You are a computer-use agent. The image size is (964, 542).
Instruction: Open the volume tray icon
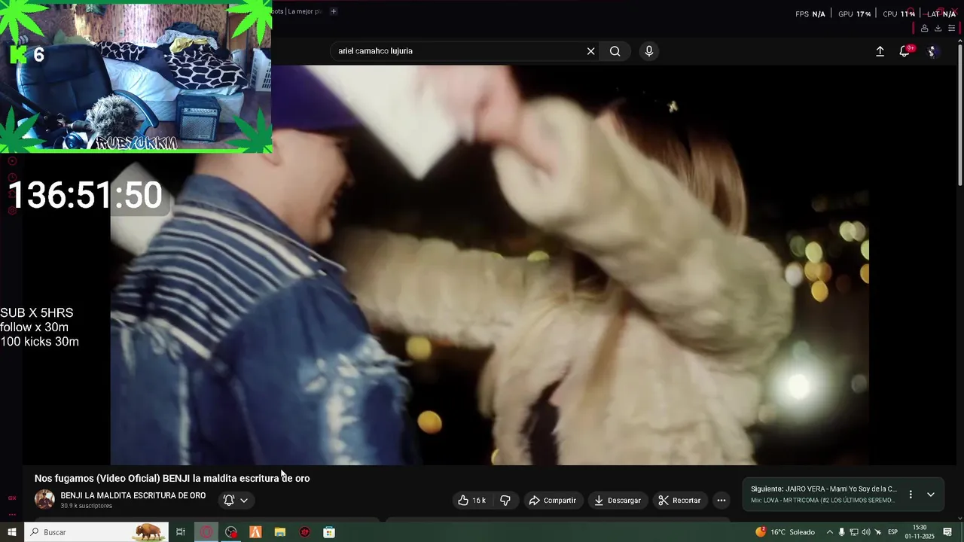pyautogui.click(x=866, y=532)
